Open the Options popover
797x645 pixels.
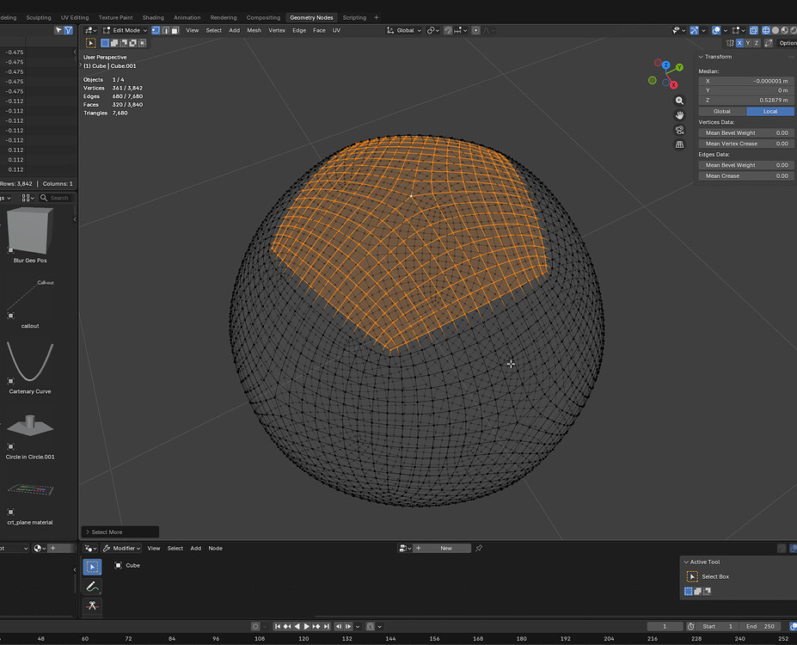click(x=788, y=43)
